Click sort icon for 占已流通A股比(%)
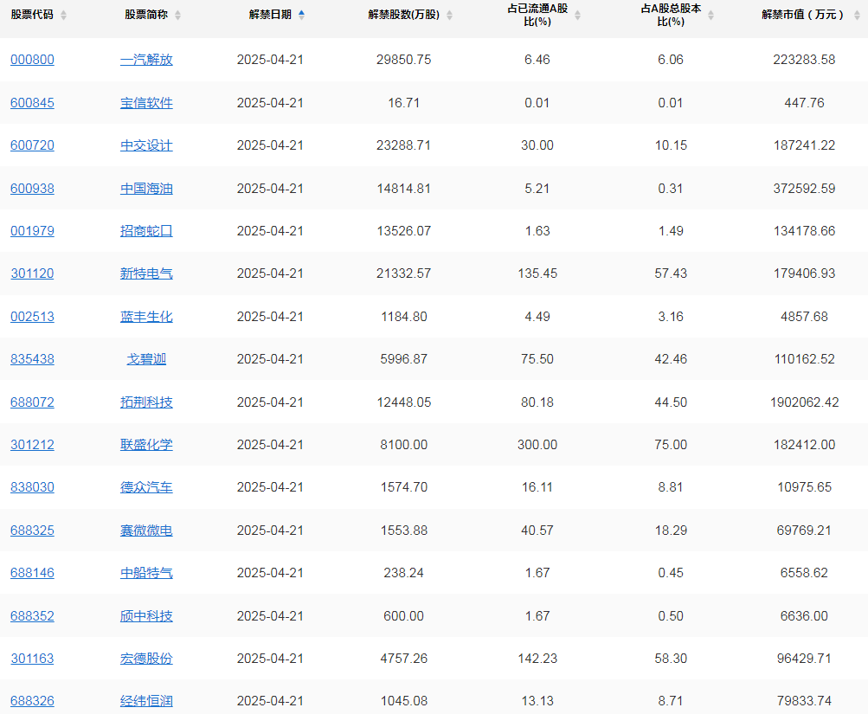 pos(578,15)
